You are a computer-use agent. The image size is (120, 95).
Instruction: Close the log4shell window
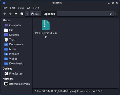[117, 3]
